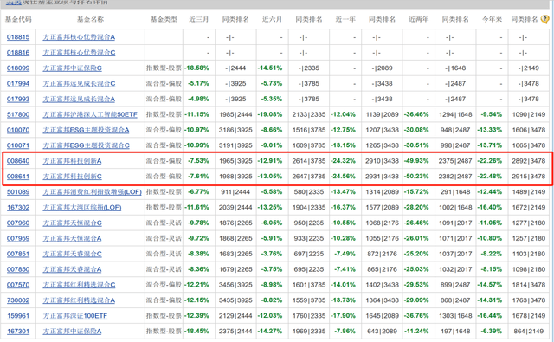Open the 方正富邦沪港深人工智能50ETF link
The height and width of the screenshot is (342, 554).
tap(90, 114)
